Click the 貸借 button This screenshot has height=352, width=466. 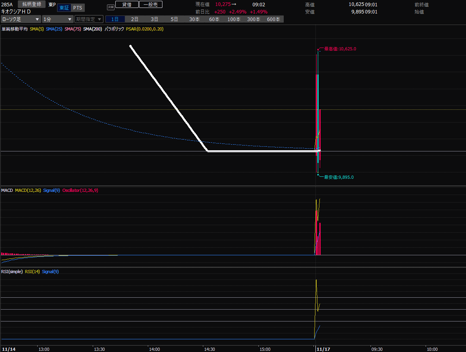pyautogui.click(x=127, y=4)
